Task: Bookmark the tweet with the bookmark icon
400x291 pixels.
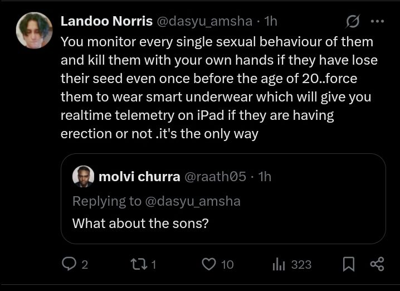Action: click(x=349, y=264)
